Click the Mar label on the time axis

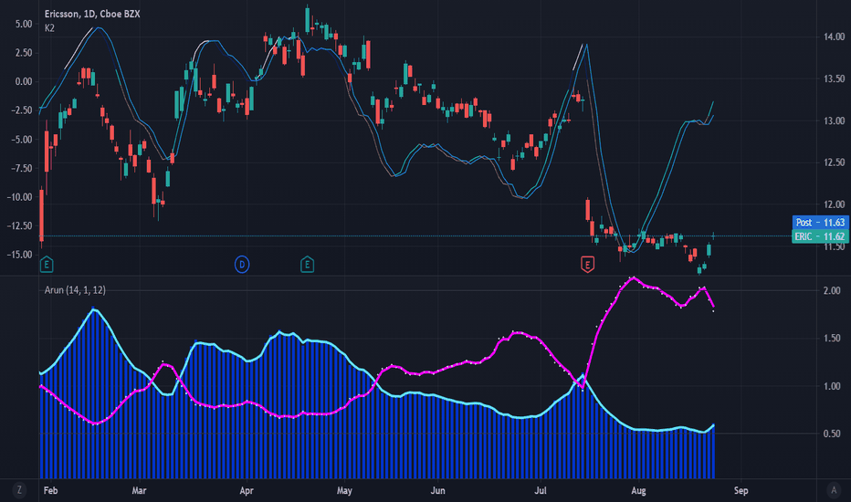(x=139, y=491)
